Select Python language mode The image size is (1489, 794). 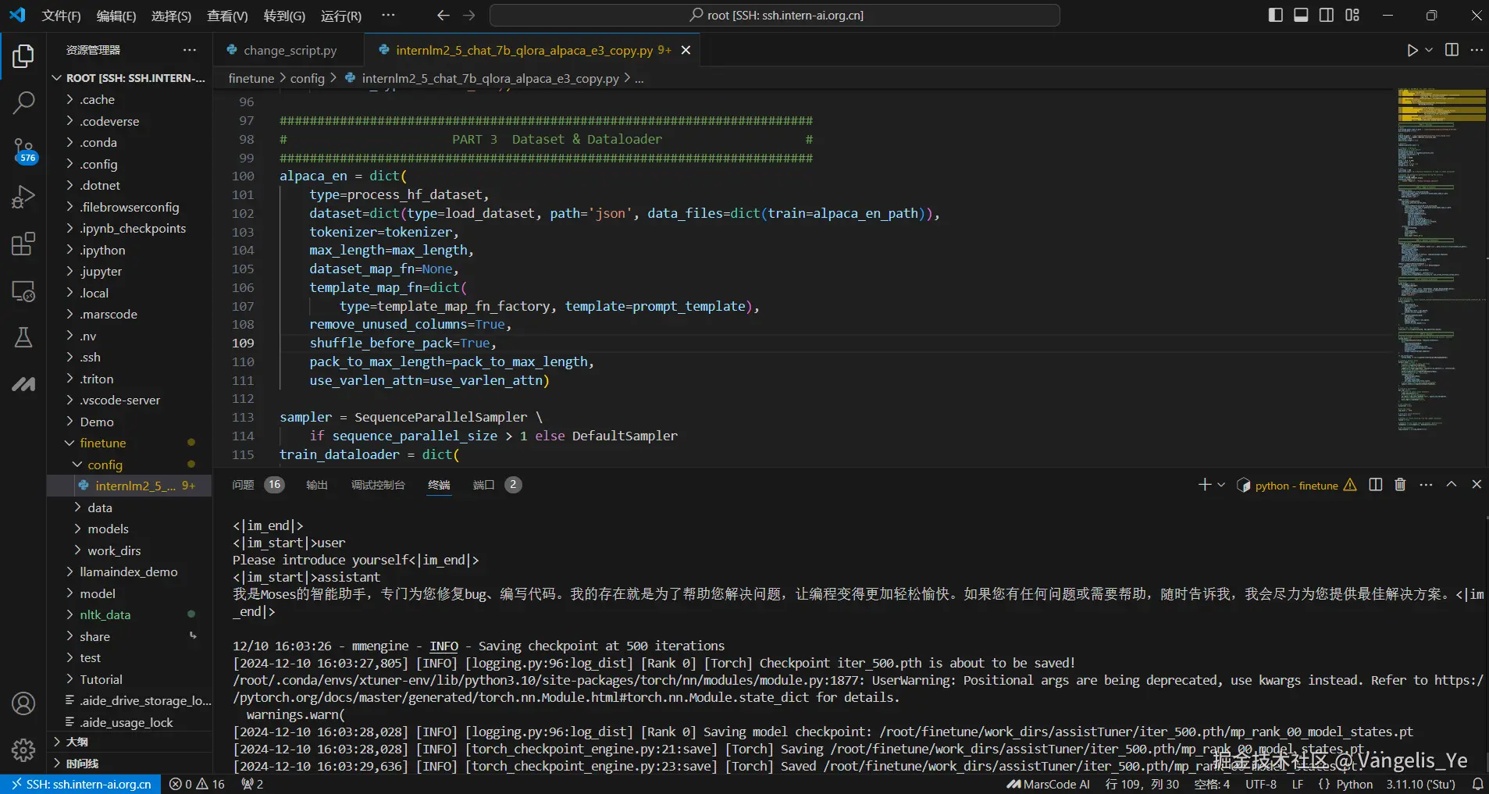point(1354,784)
